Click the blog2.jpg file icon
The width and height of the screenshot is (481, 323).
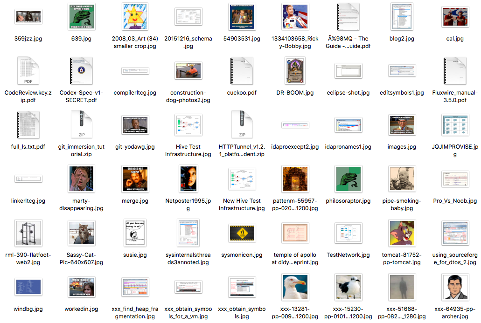(402, 17)
